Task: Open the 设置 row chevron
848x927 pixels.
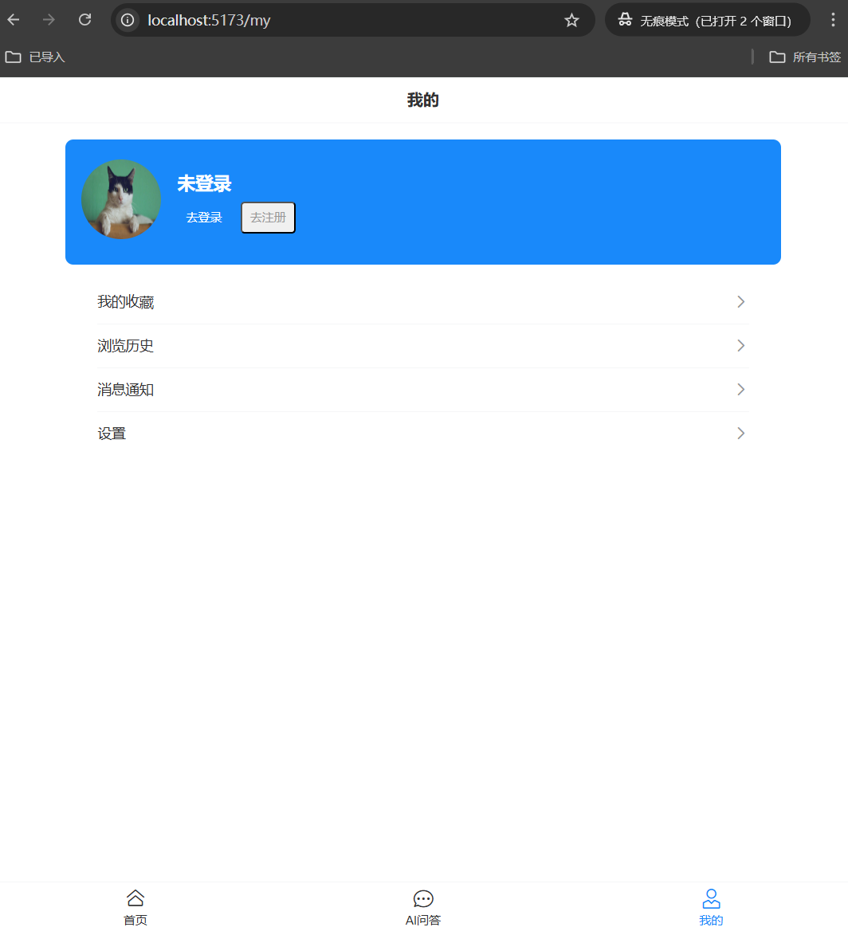Action: point(740,434)
